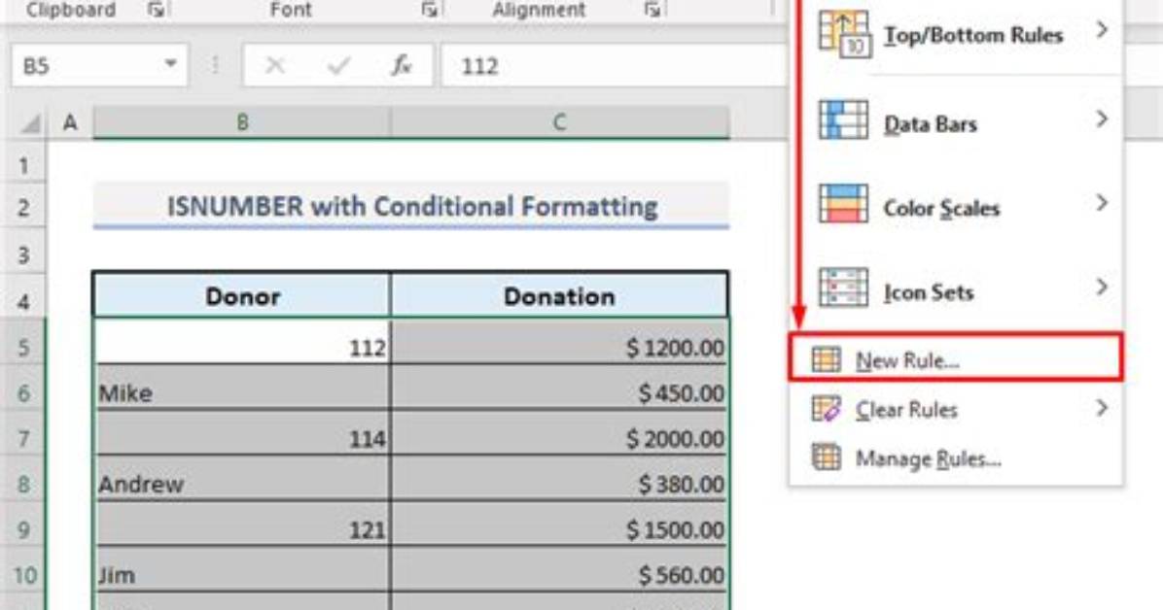Screen dimensions: 1163x610
Task: Select the $ 1200.00 donation cell
Action: [560, 343]
